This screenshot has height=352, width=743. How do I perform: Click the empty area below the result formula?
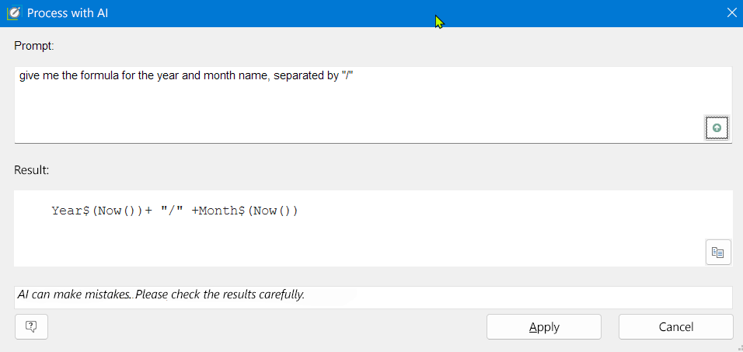350,245
